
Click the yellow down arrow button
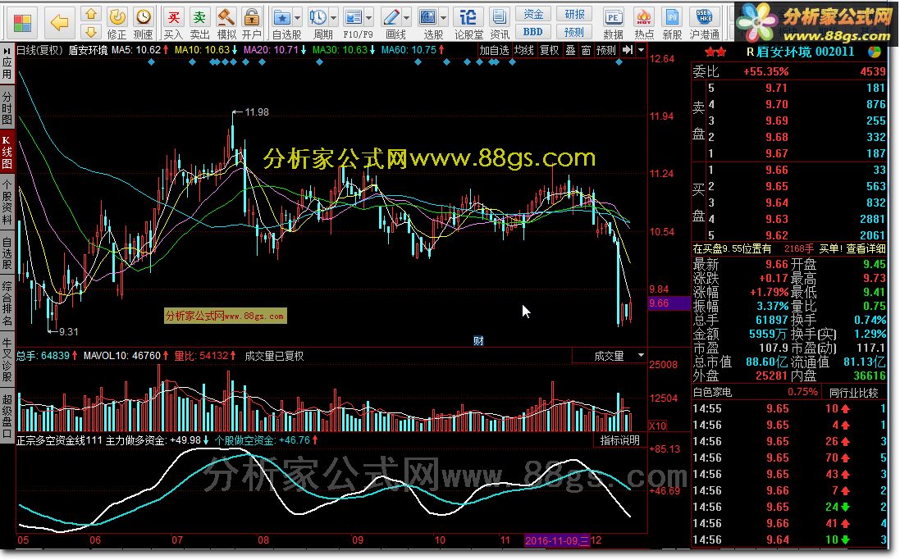point(90,31)
